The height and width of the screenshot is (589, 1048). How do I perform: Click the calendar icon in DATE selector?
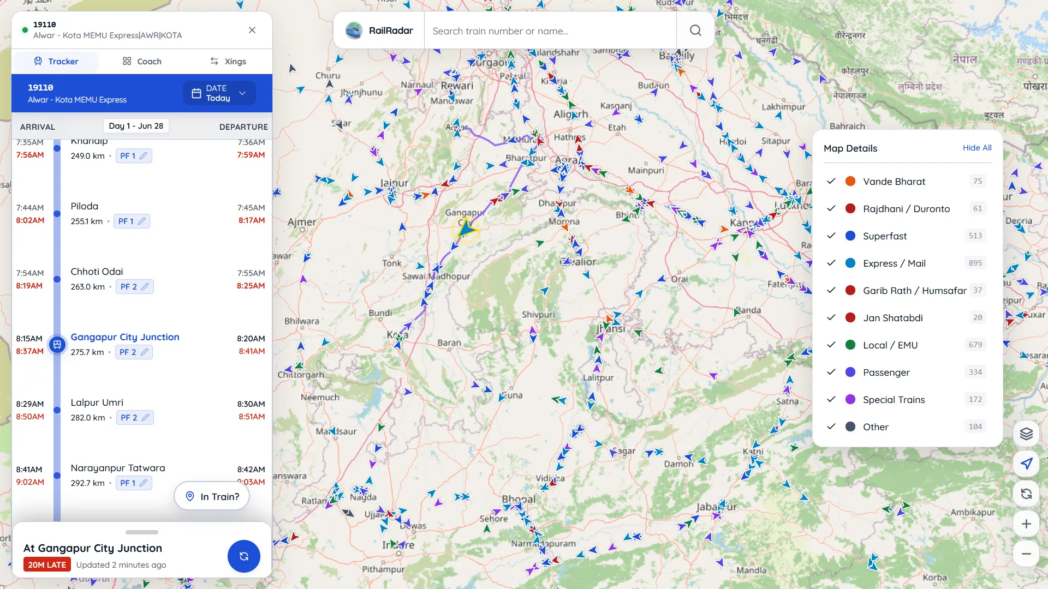pos(196,93)
